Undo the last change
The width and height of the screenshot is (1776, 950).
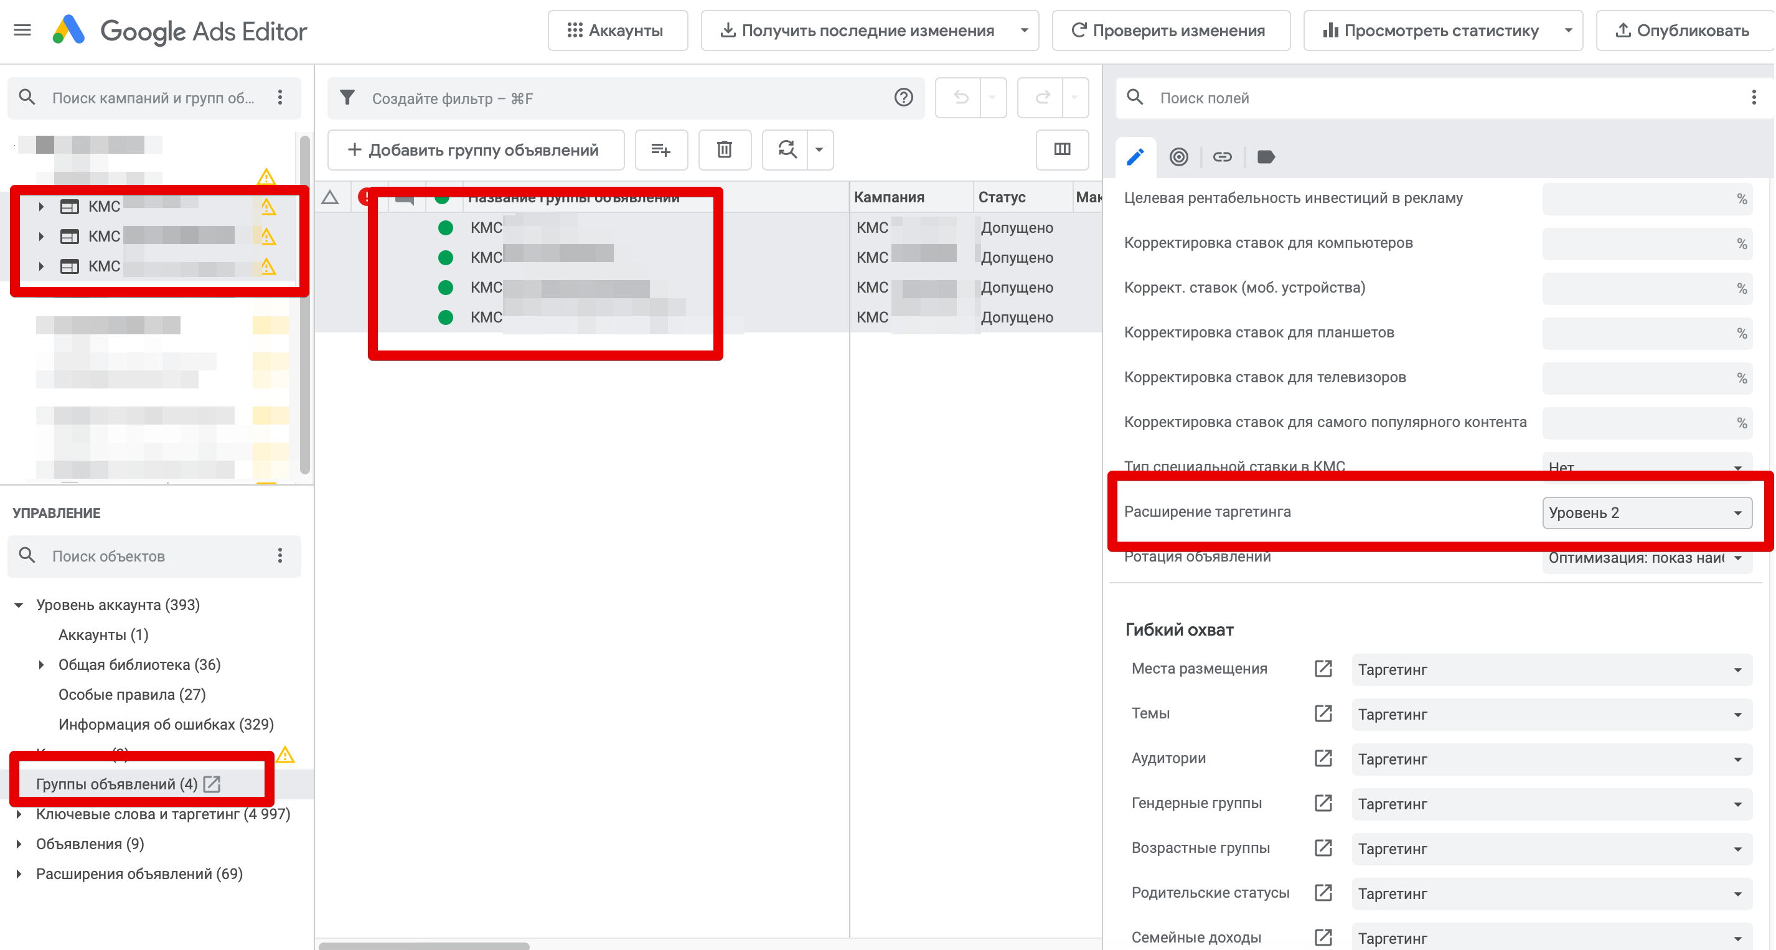tap(961, 98)
